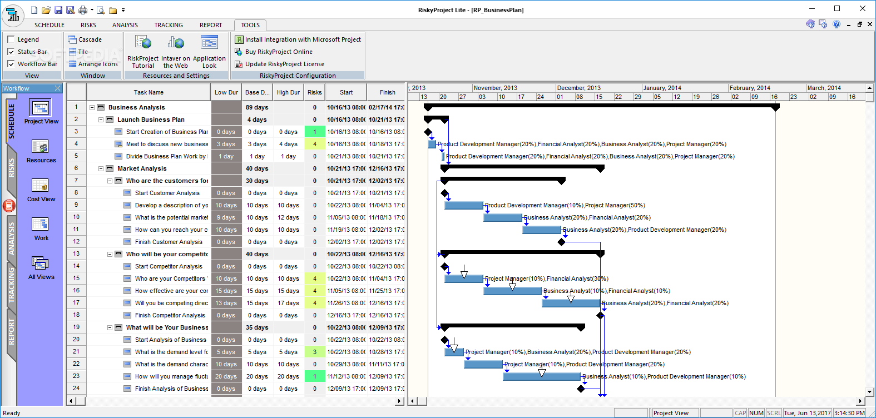This screenshot has height=418, width=876.
Task: Collapse the What will be Your Business group
Action: coord(110,327)
